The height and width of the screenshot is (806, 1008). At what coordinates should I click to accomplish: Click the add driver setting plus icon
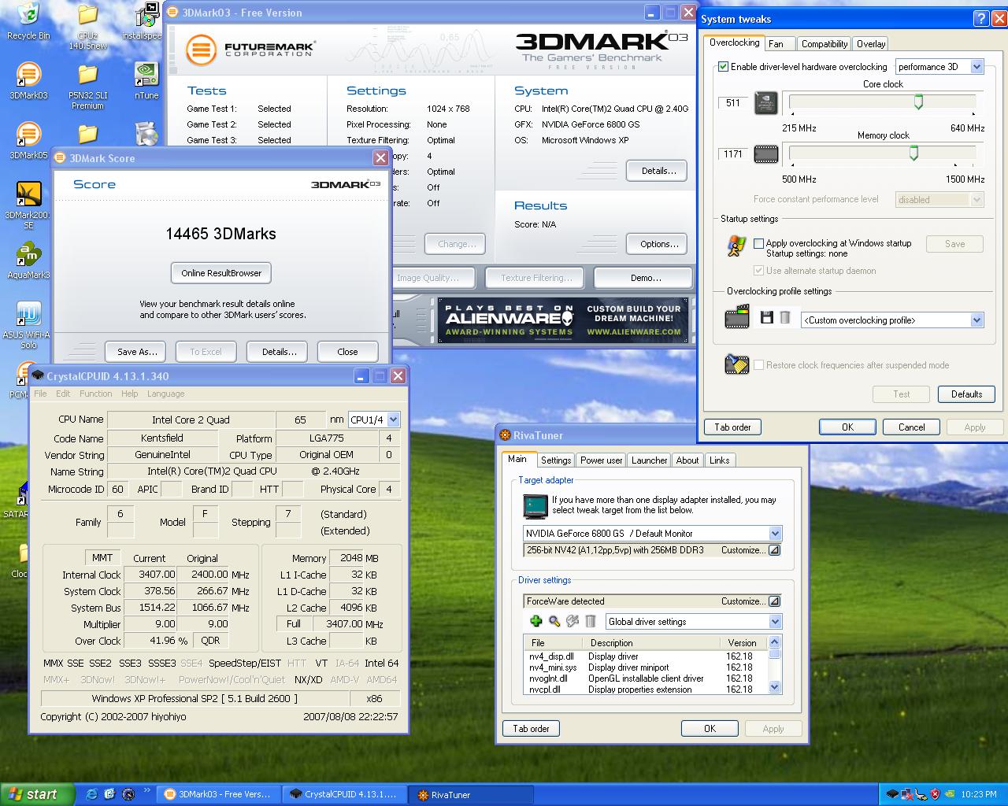click(535, 622)
